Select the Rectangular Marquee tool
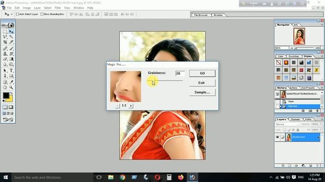Image resolution: width=325 pixels, height=182 pixels. point(5,32)
